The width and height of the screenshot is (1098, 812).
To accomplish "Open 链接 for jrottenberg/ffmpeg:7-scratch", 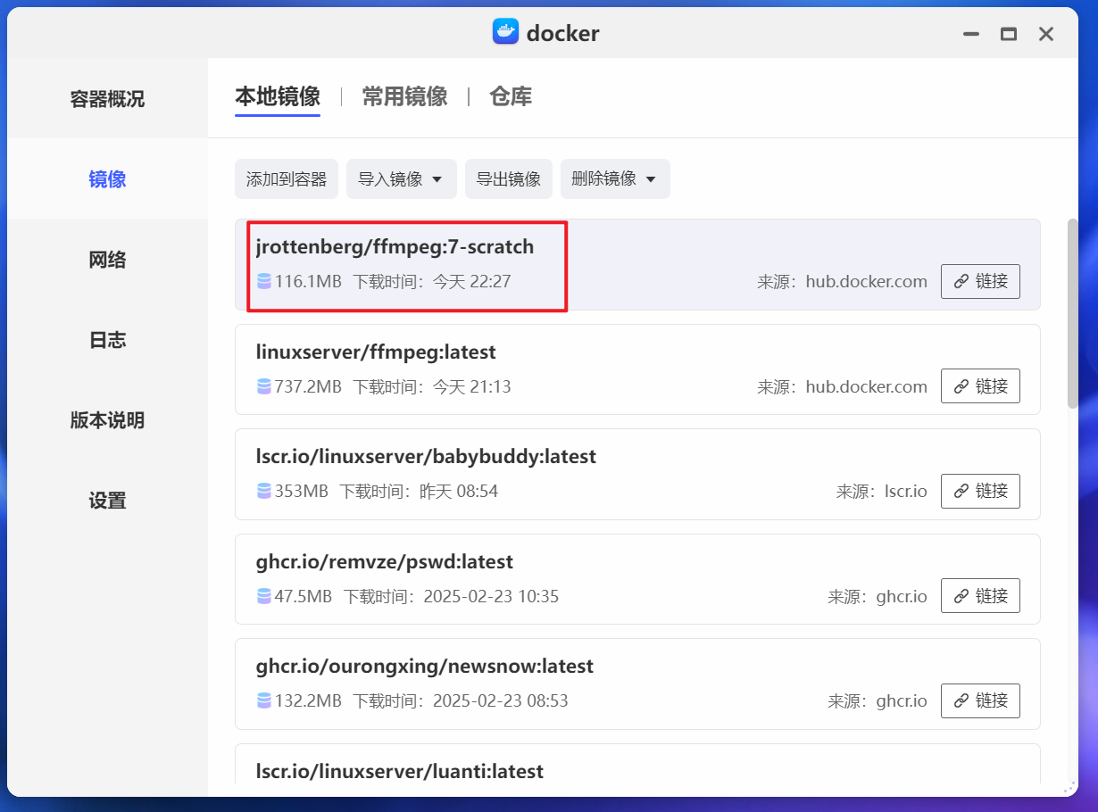I will (x=980, y=282).
